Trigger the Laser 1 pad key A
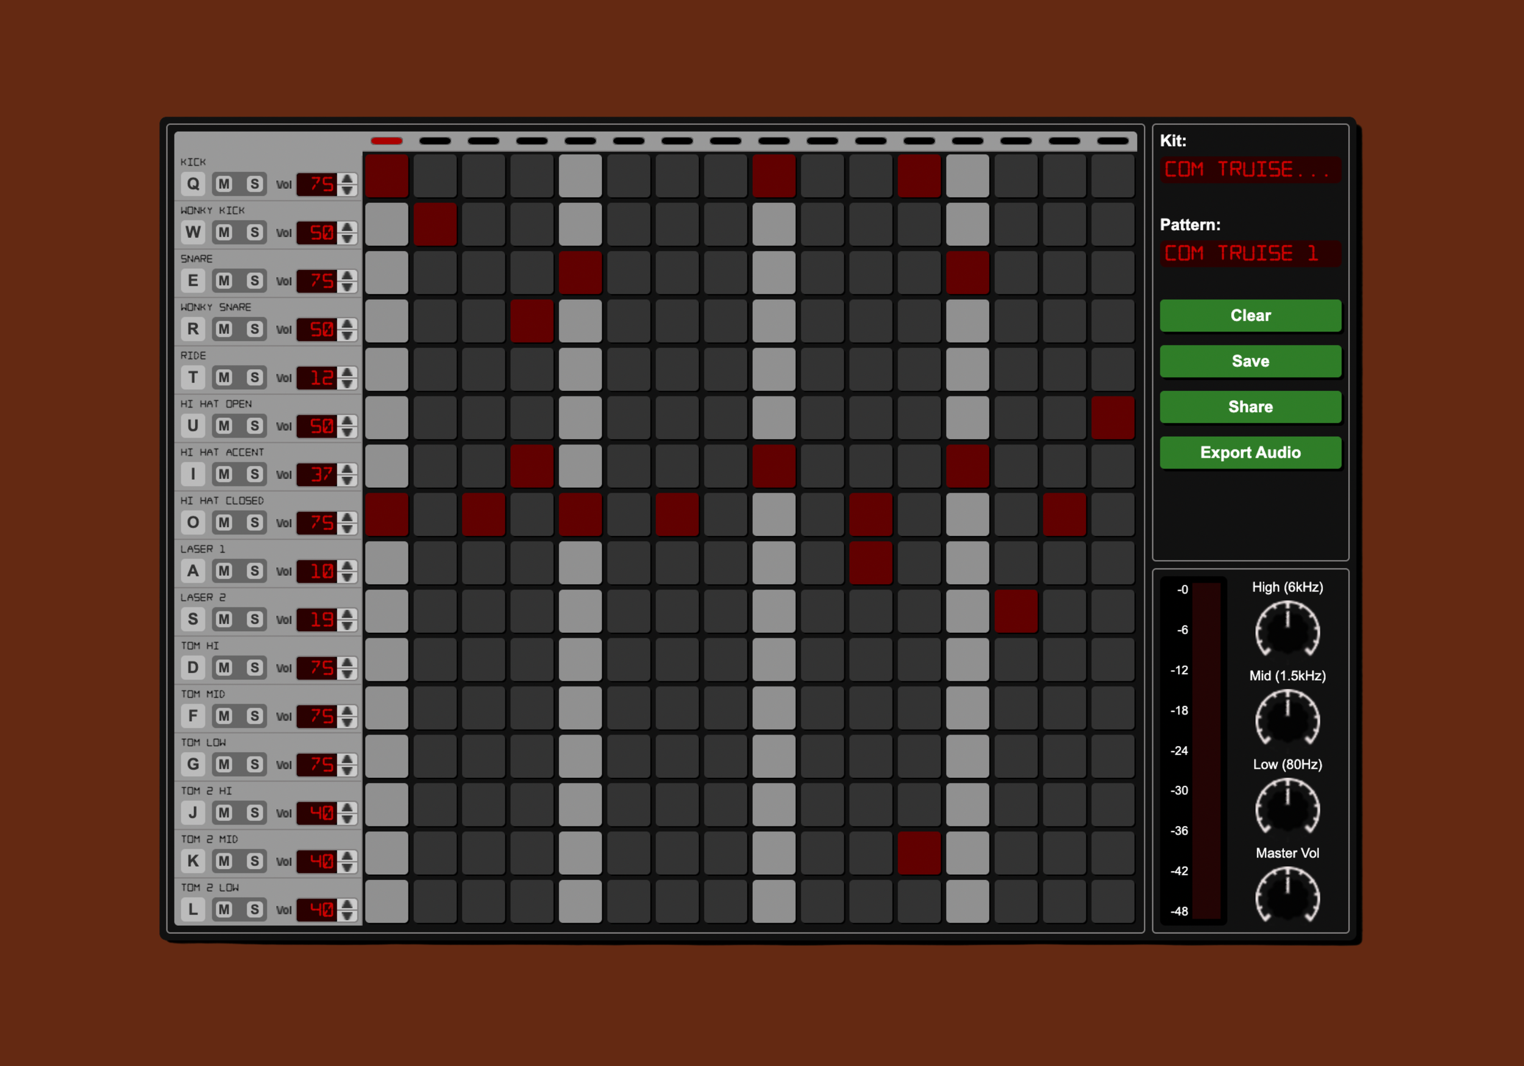Viewport: 1524px width, 1066px height. [193, 571]
